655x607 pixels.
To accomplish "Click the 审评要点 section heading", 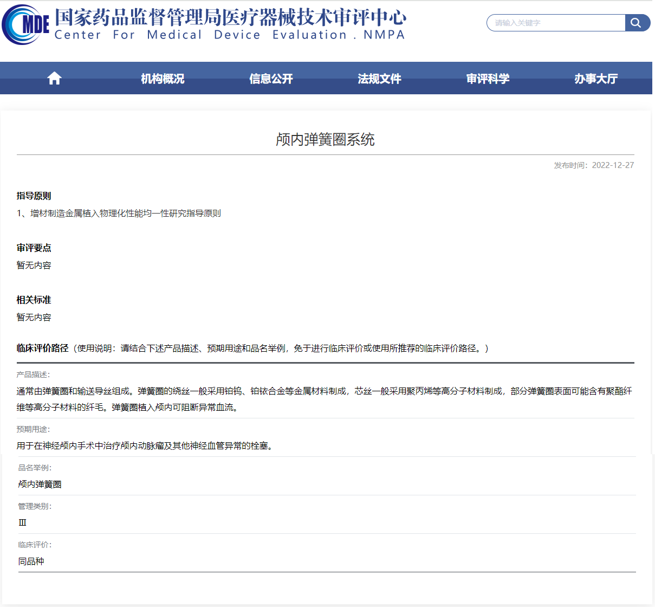I will pyautogui.click(x=34, y=248).
